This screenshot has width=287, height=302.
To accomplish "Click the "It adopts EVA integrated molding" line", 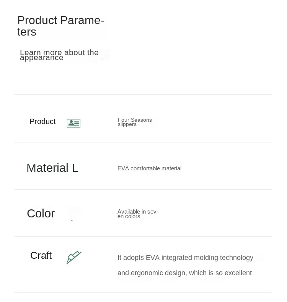I will pos(185,258).
